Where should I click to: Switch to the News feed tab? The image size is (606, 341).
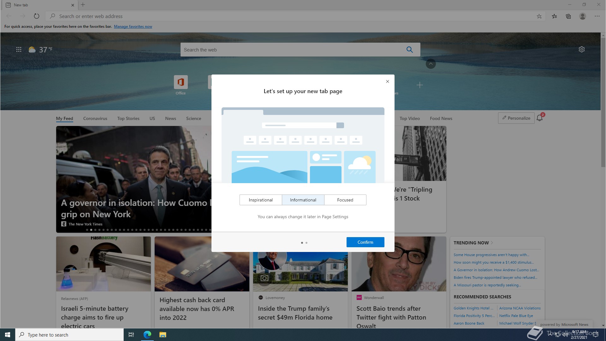point(170,118)
